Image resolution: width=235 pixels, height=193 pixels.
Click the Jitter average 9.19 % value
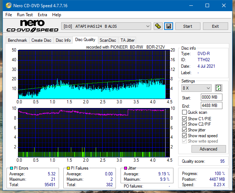pyautogui.click(x=164, y=174)
